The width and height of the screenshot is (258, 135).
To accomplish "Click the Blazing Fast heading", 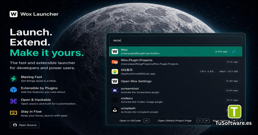I will [31, 77].
